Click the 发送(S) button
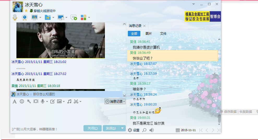The height and width of the screenshot is (140, 258). 111,128
